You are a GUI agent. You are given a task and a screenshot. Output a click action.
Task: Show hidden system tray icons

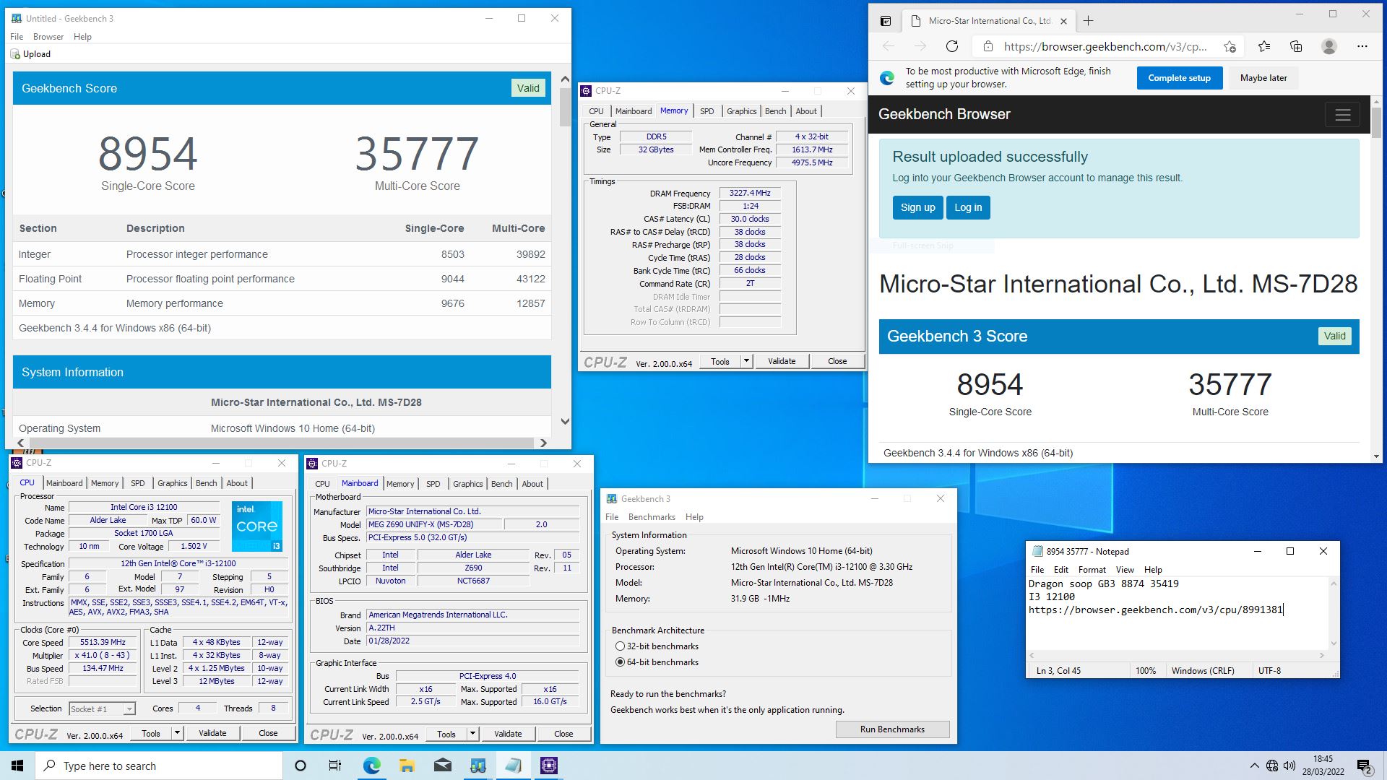(x=1254, y=766)
